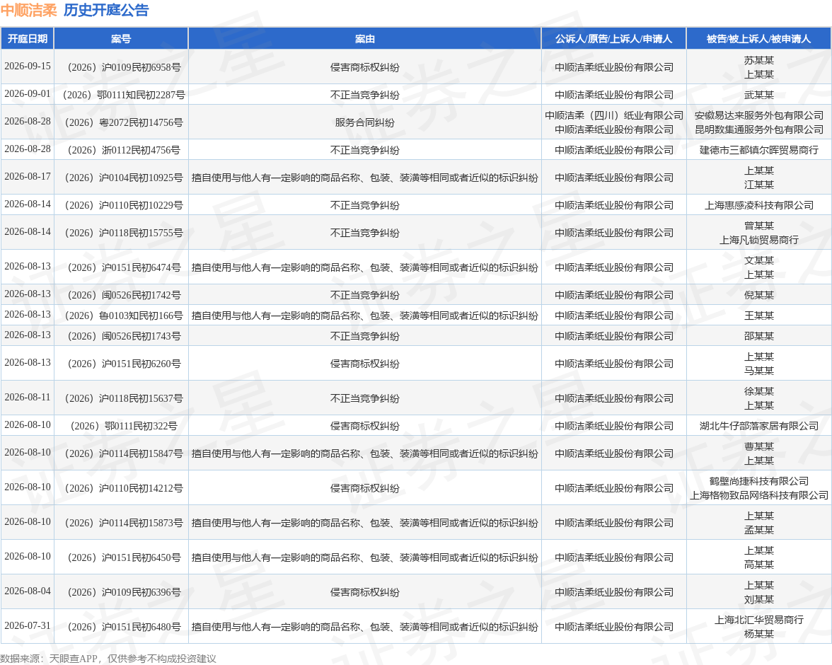Click defendant 安徽易达来服务外包有限公司
The image size is (832, 665).
click(758, 115)
